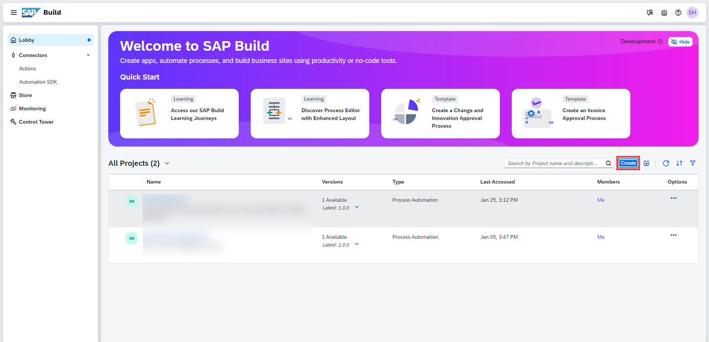Open the hamburger navigation menu
Viewport: 709px width, 342px height.
coord(14,13)
